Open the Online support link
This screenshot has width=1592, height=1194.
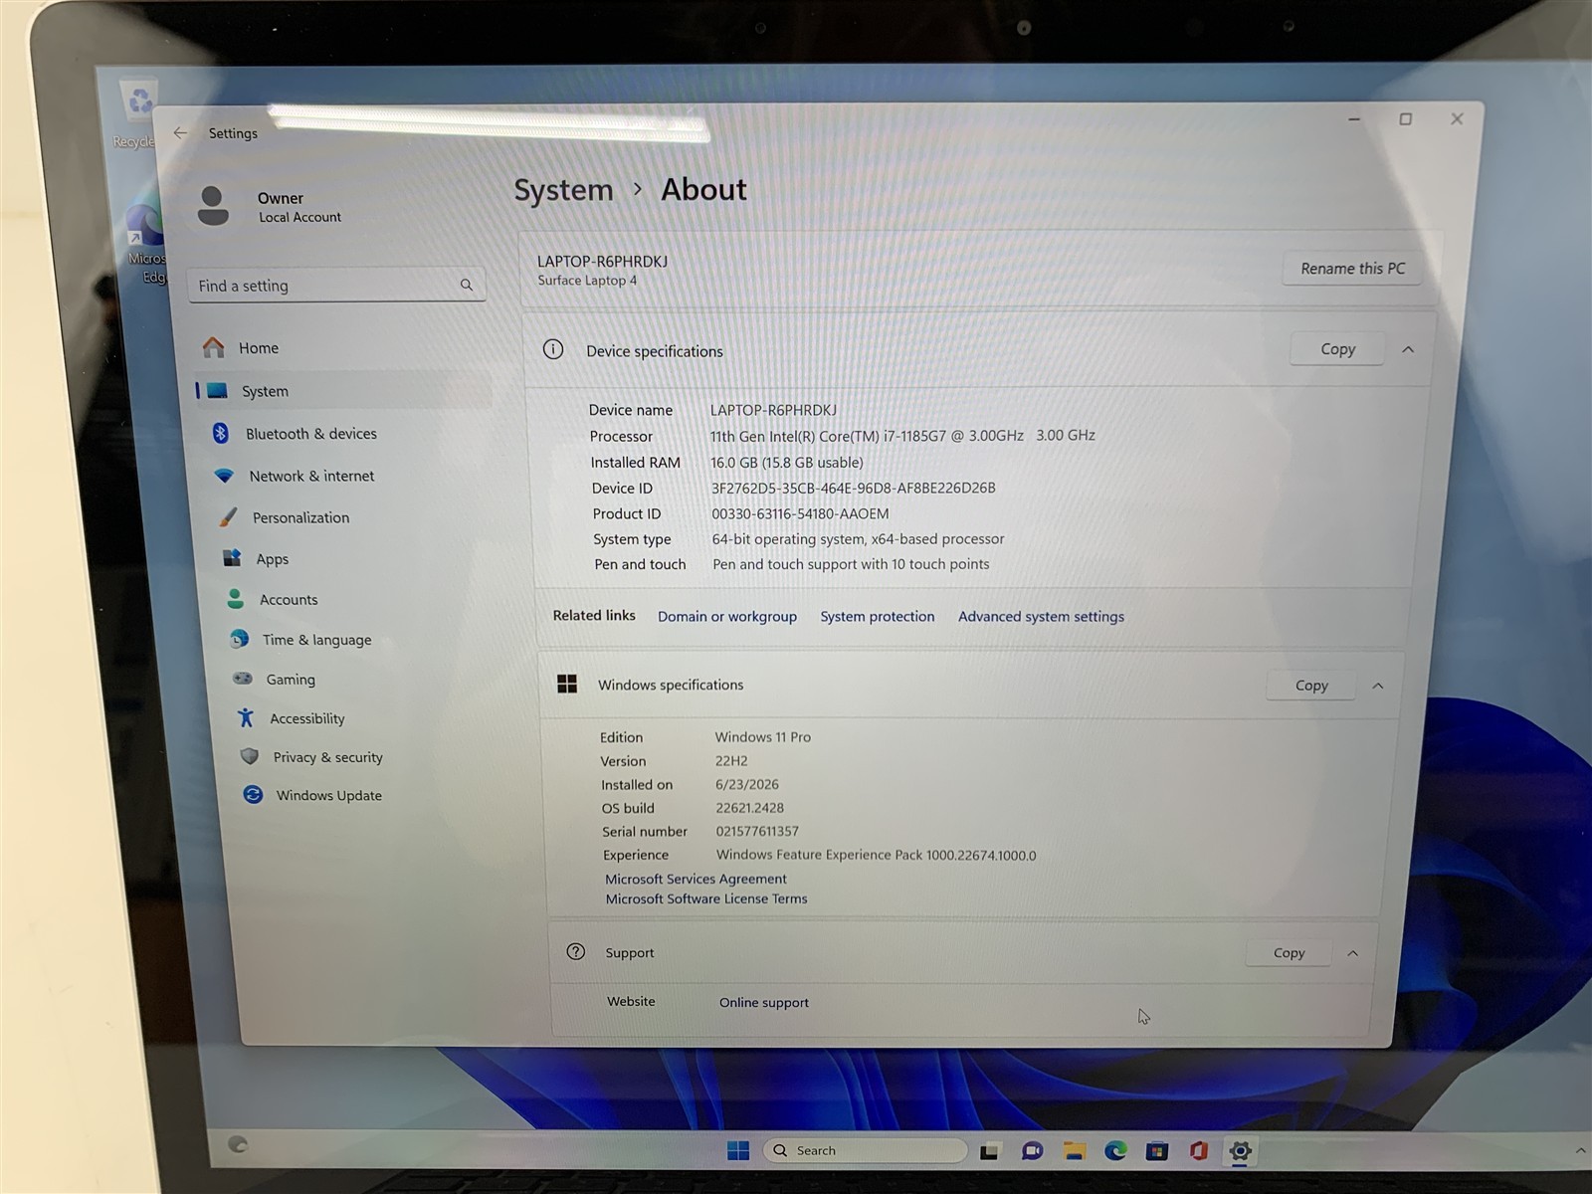point(764,1002)
